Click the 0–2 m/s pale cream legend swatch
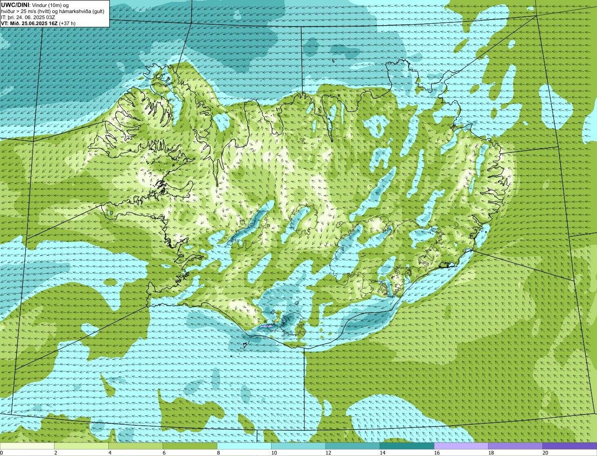Screen dimensions: 597x456 [x=28, y=446]
